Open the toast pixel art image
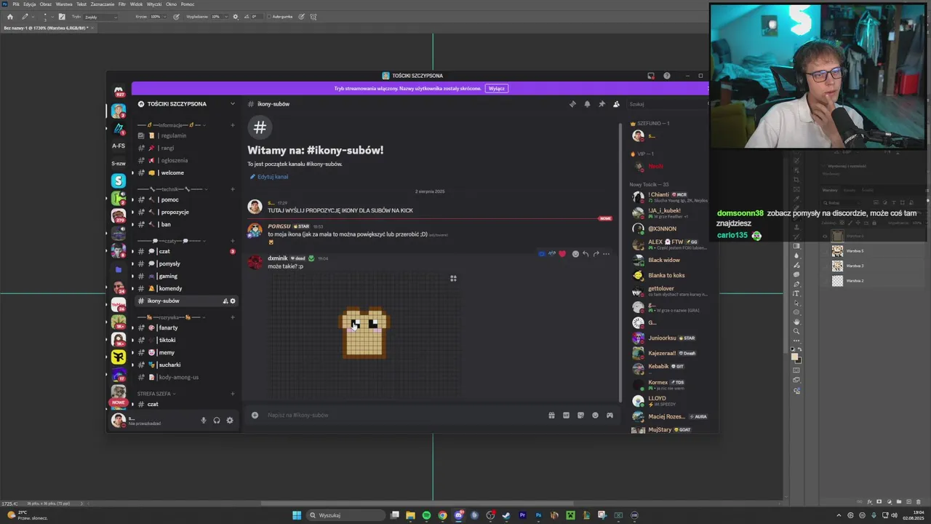 [365, 334]
